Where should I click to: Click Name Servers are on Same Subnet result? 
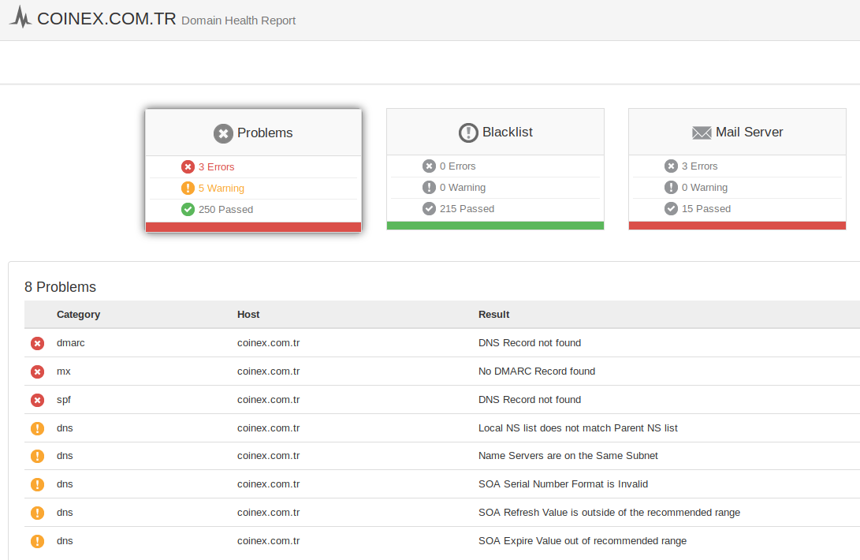pos(568,456)
